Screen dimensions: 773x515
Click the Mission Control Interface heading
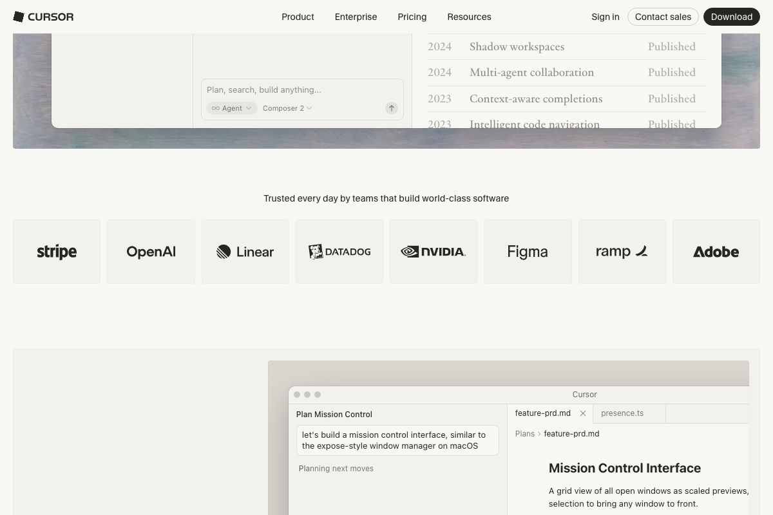pyautogui.click(x=625, y=468)
